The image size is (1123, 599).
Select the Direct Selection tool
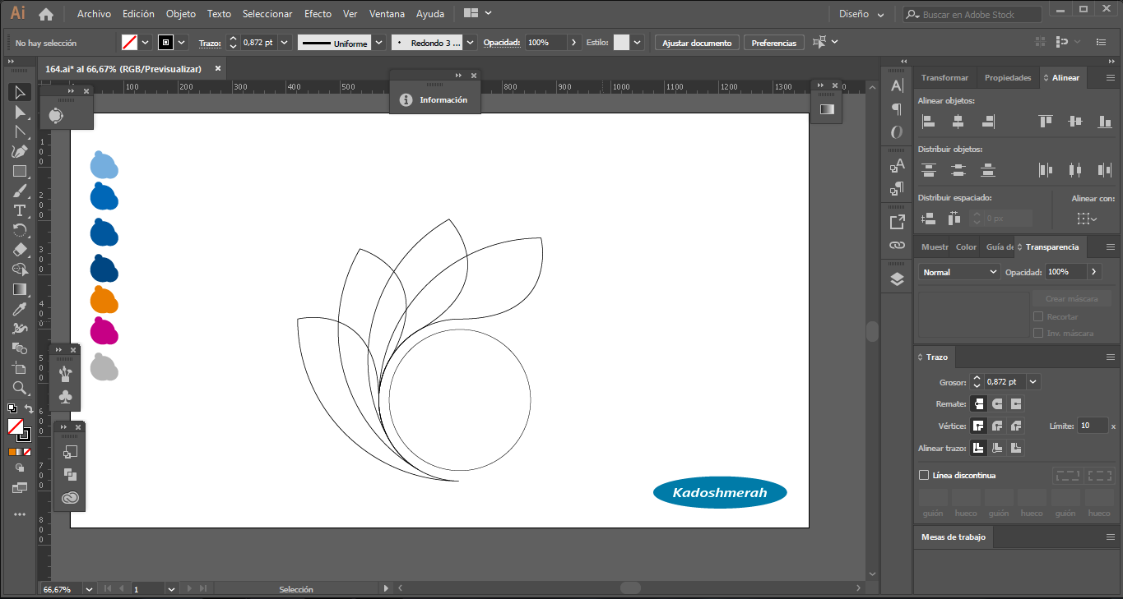[x=21, y=112]
